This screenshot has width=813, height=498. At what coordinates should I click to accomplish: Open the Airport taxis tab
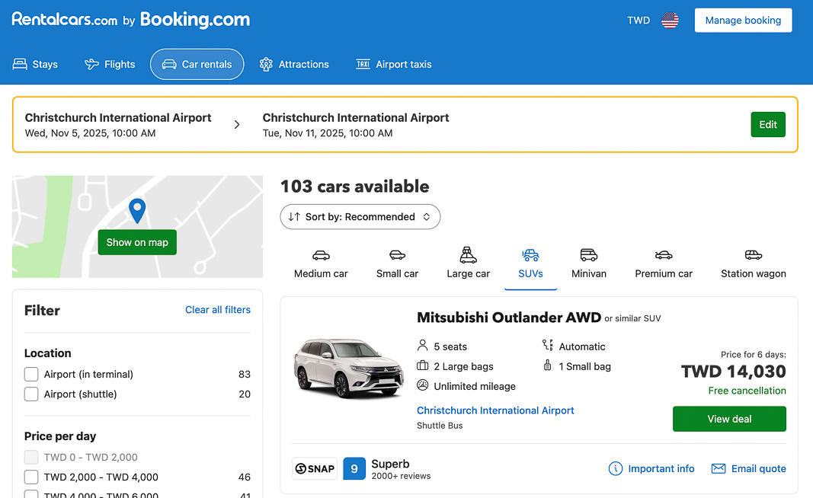(x=393, y=64)
